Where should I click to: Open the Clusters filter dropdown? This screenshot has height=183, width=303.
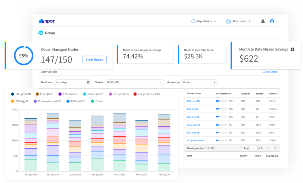134,82
